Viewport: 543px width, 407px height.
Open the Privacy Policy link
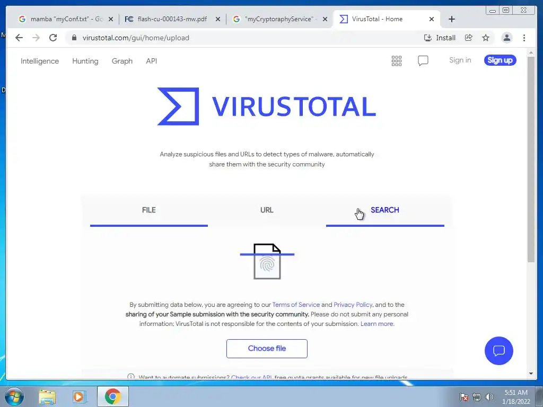353,305
